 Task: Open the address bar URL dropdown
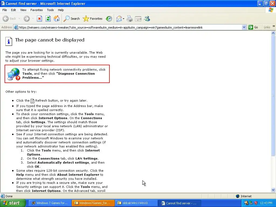(244, 27)
